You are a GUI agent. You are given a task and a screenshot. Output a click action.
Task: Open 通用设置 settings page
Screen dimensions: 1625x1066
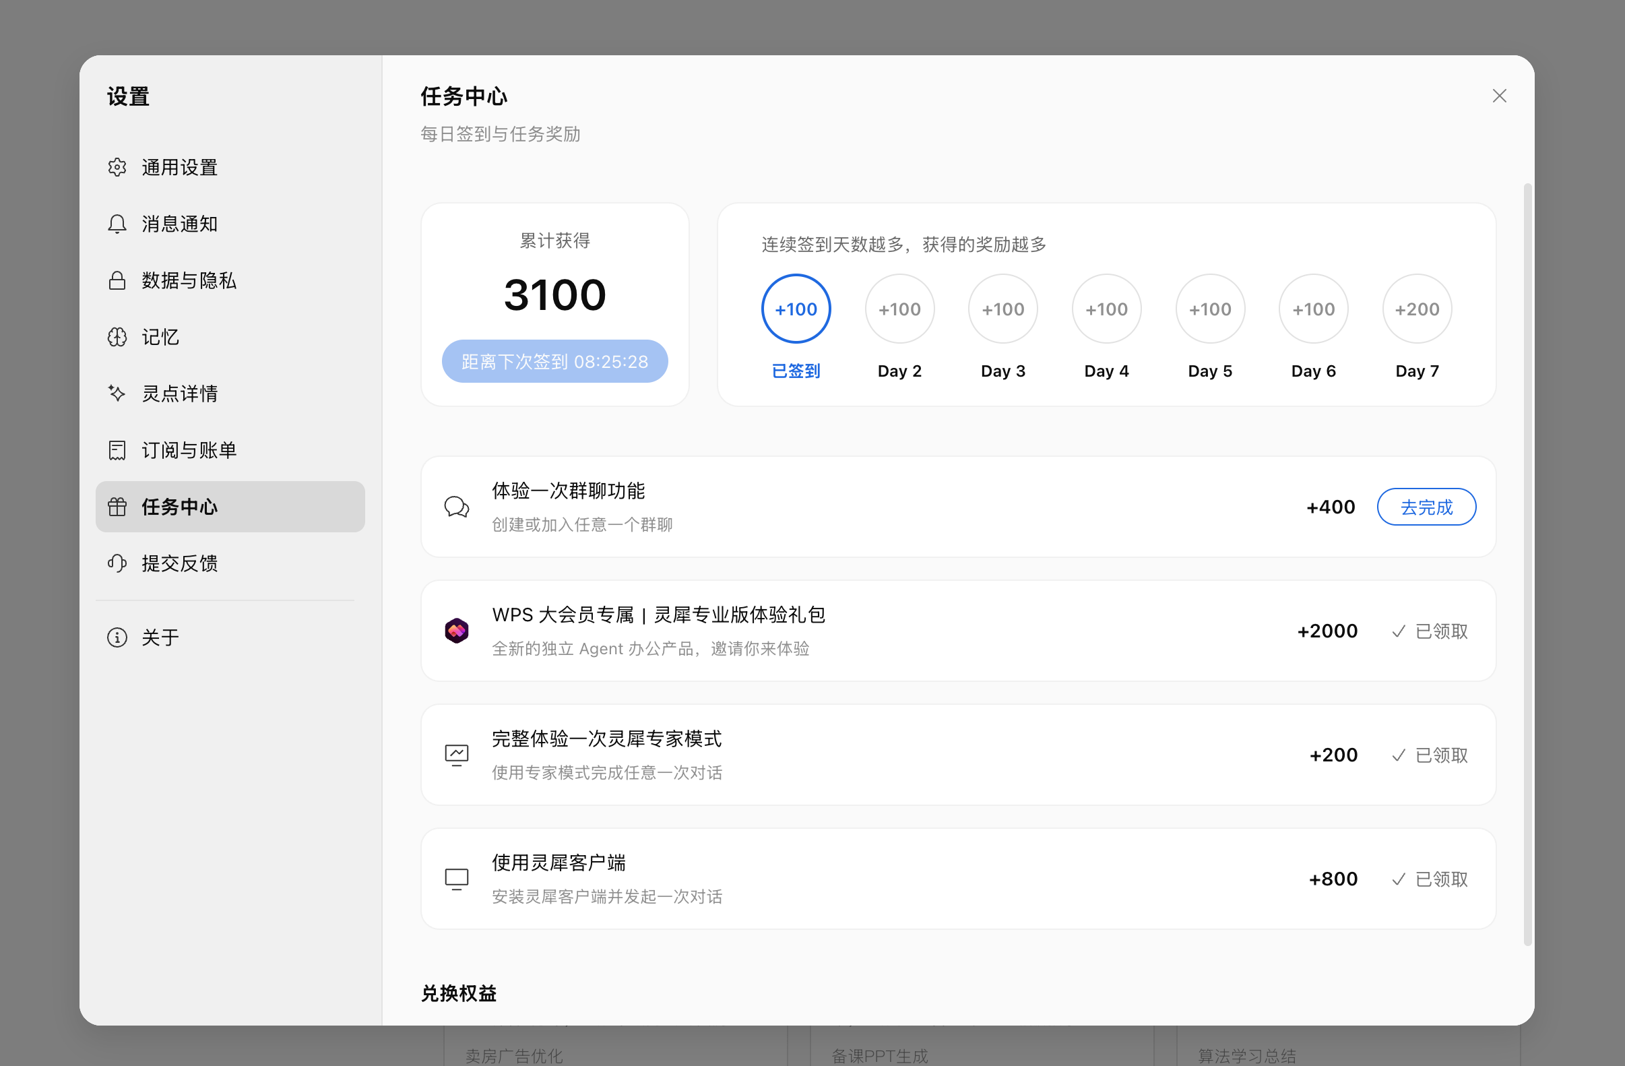pyautogui.click(x=230, y=167)
